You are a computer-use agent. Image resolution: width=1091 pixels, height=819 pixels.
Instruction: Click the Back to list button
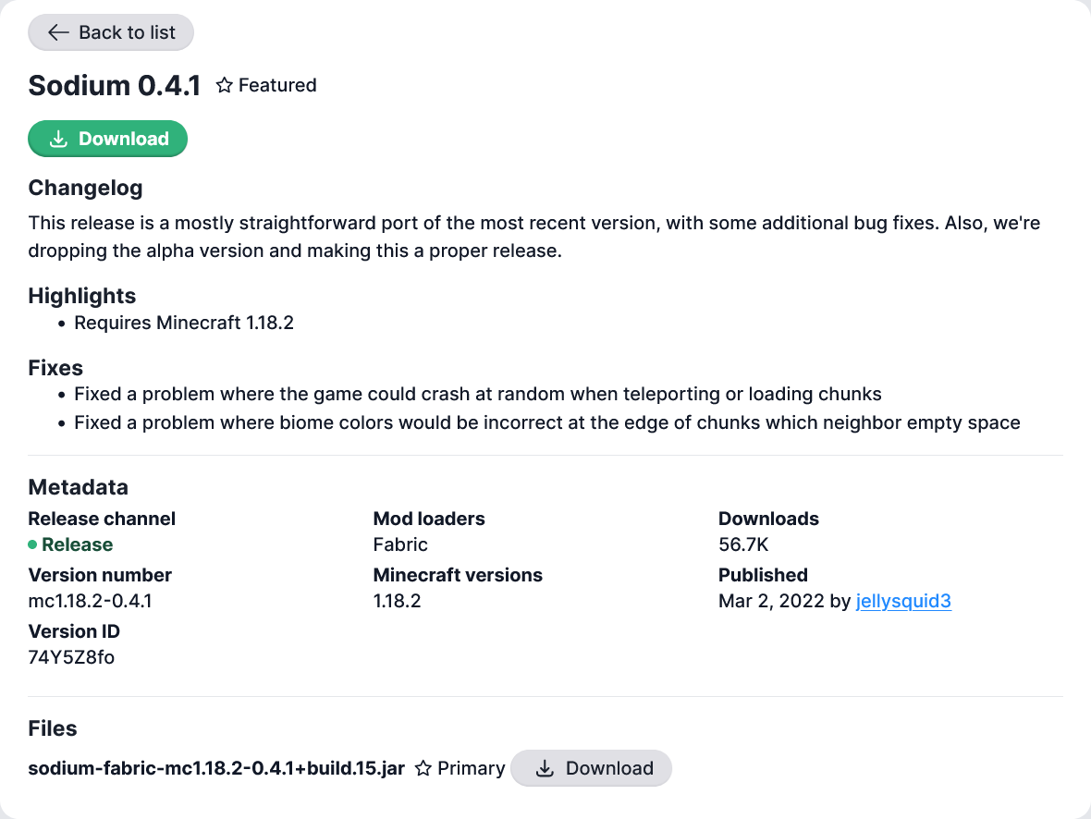click(111, 32)
